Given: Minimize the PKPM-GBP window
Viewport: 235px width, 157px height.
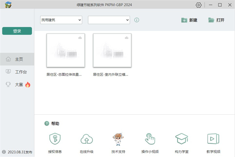Looking at the screenshot, I should pos(211,5).
